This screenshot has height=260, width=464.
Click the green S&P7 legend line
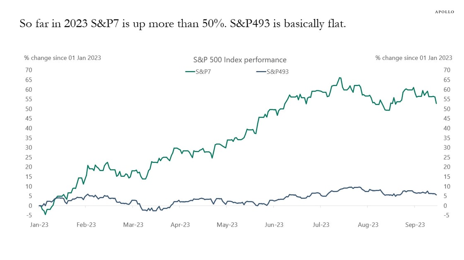[190, 72]
